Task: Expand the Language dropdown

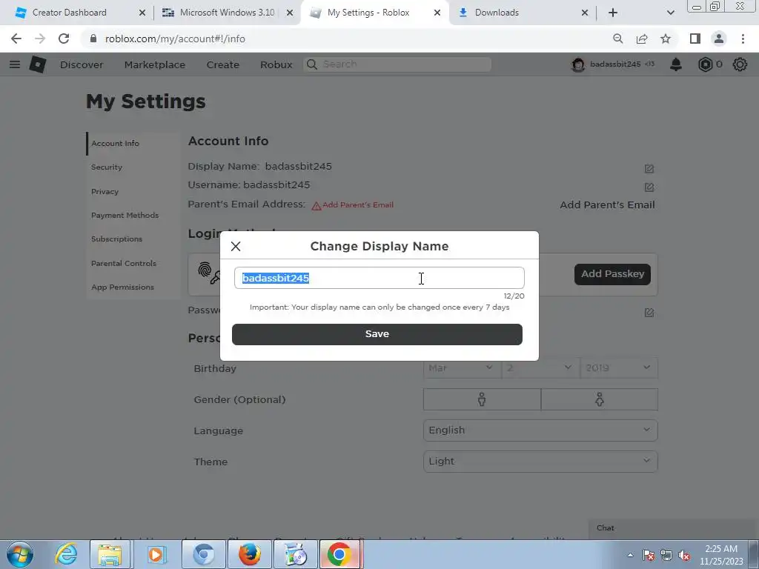Action: [x=540, y=430]
